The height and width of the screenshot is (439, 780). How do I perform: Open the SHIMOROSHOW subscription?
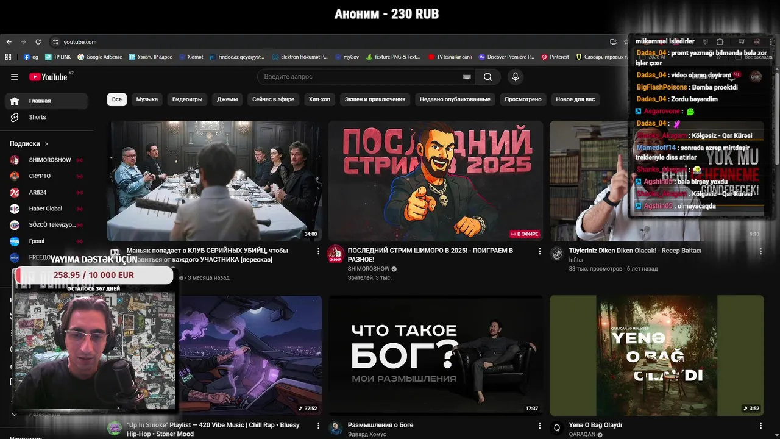pyautogui.click(x=46, y=160)
